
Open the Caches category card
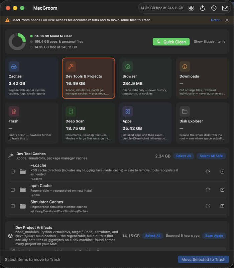(x=32, y=78)
